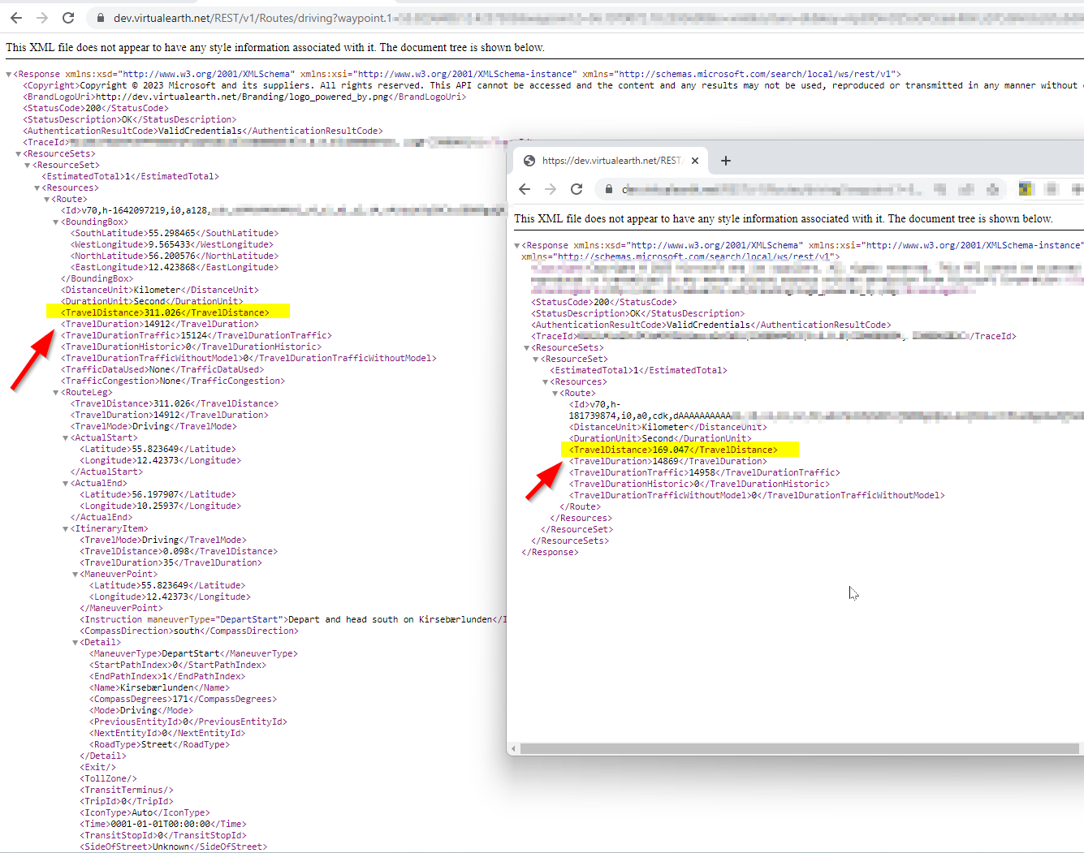Click TravelDurationTraffic 14958 line
This screenshot has width=1084, height=853.
coord(705,472)
